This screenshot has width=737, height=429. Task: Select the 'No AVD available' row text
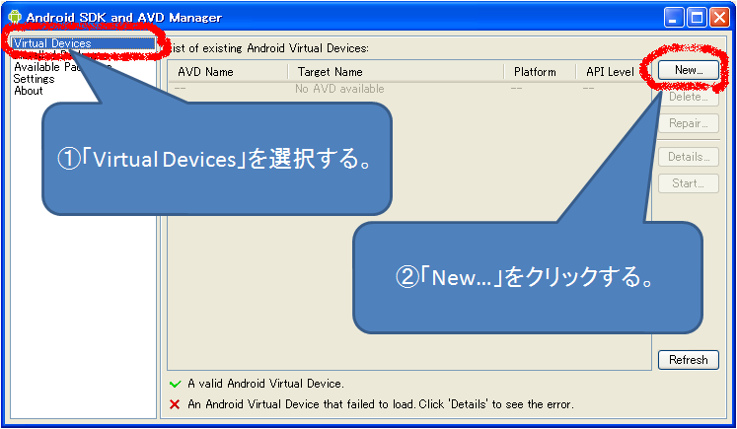(x=339, y=89)
